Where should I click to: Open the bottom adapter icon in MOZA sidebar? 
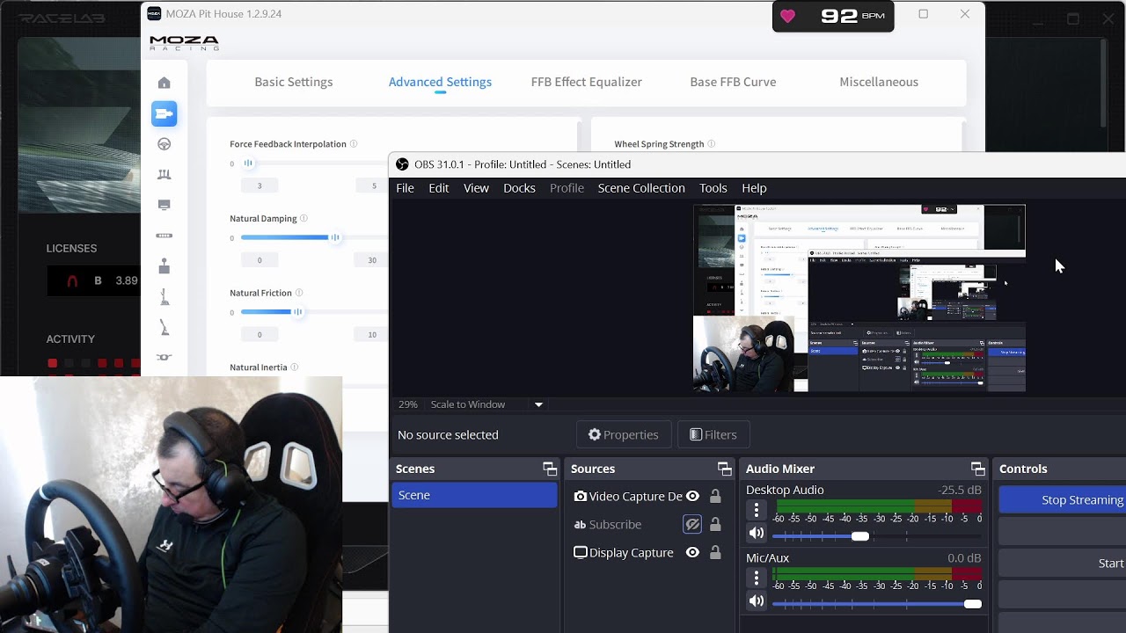pyautogui.click(x=165, y=357)
